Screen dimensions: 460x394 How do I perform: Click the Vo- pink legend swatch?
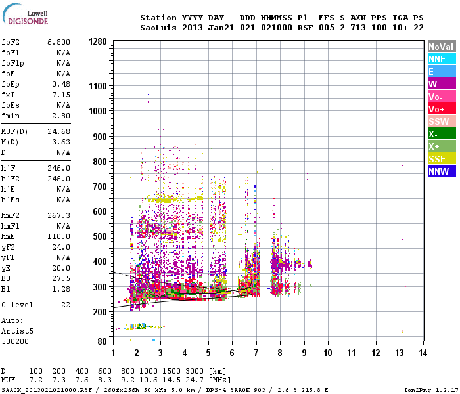(442, 96)
